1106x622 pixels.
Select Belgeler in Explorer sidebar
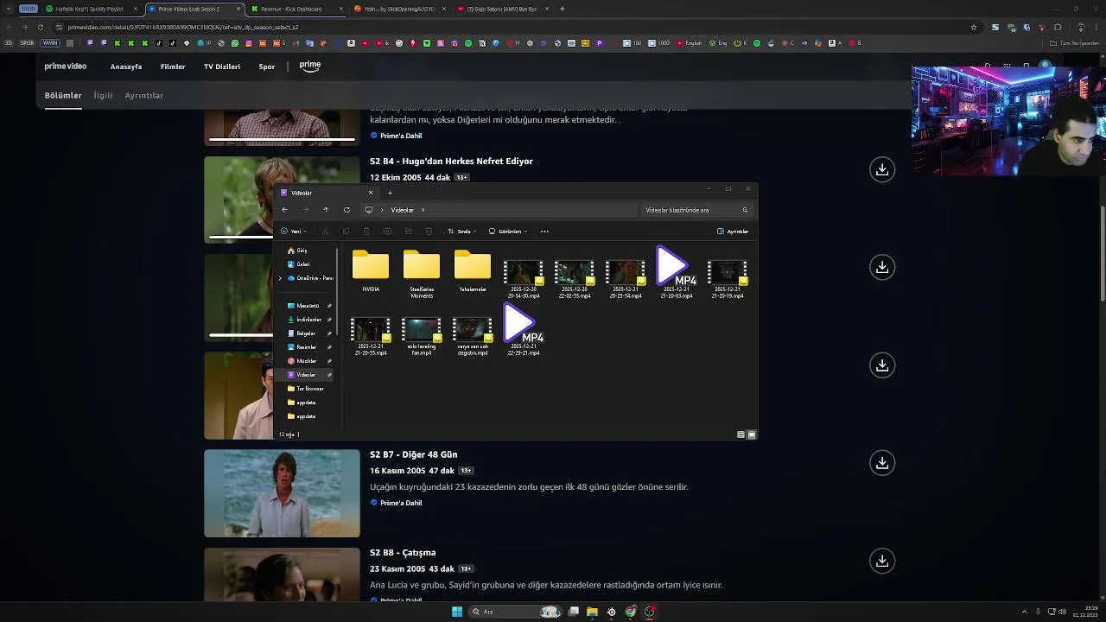[308, 333]
